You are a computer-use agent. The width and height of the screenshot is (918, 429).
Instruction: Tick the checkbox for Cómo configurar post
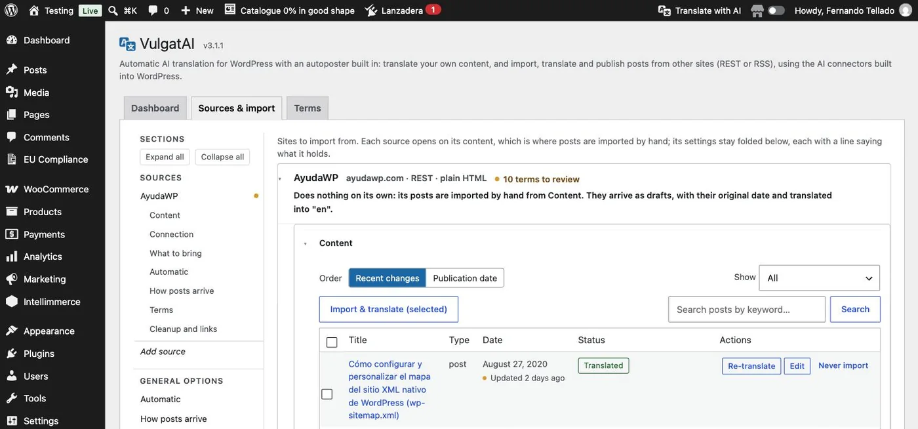(x=327, y=394)
